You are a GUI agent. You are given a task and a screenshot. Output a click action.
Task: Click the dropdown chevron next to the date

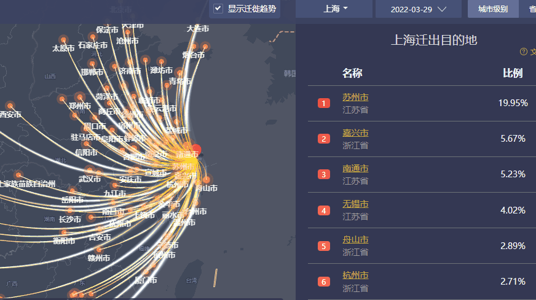coord(442,9)
